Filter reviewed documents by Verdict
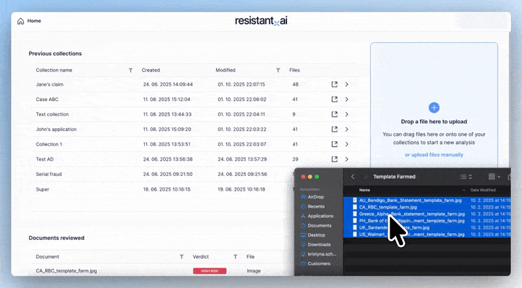 point(234,257)
